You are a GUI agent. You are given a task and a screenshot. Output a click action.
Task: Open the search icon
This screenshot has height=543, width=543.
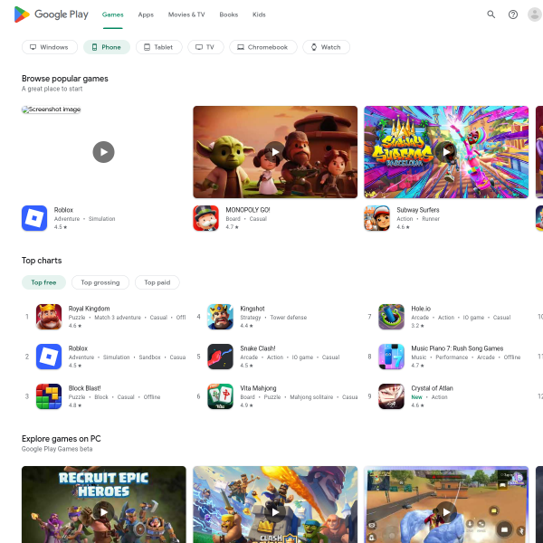491,14
